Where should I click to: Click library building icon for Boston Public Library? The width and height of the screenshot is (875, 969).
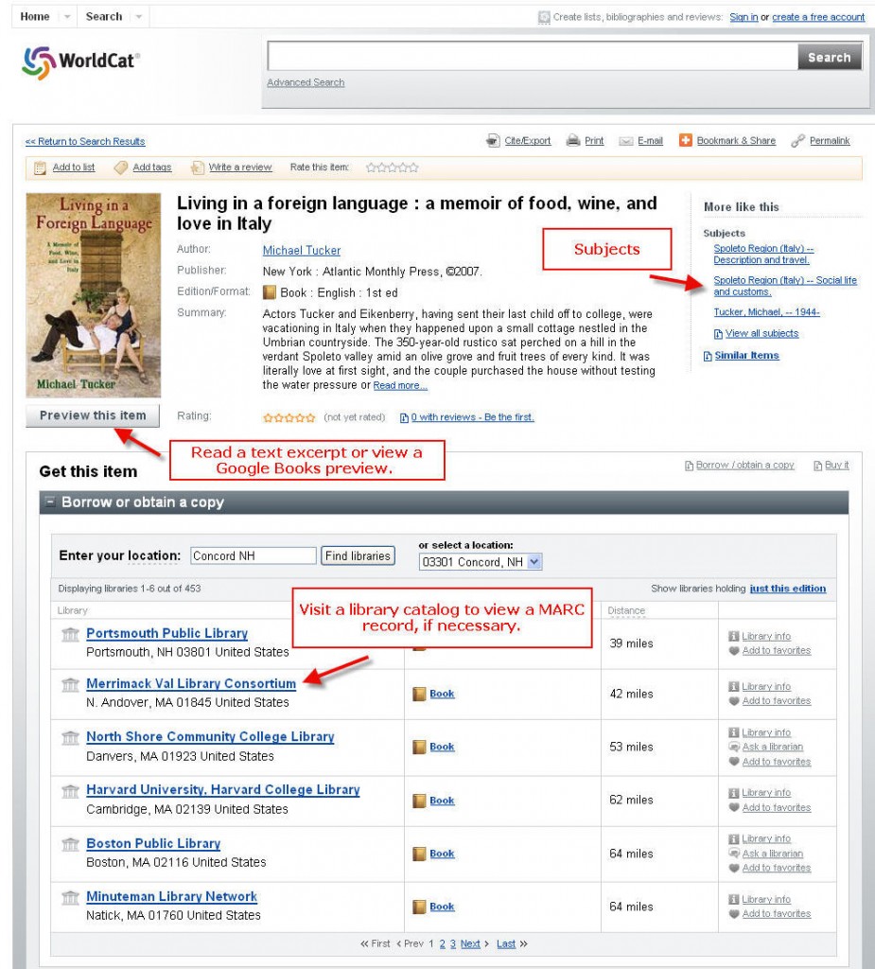[70, 844]
